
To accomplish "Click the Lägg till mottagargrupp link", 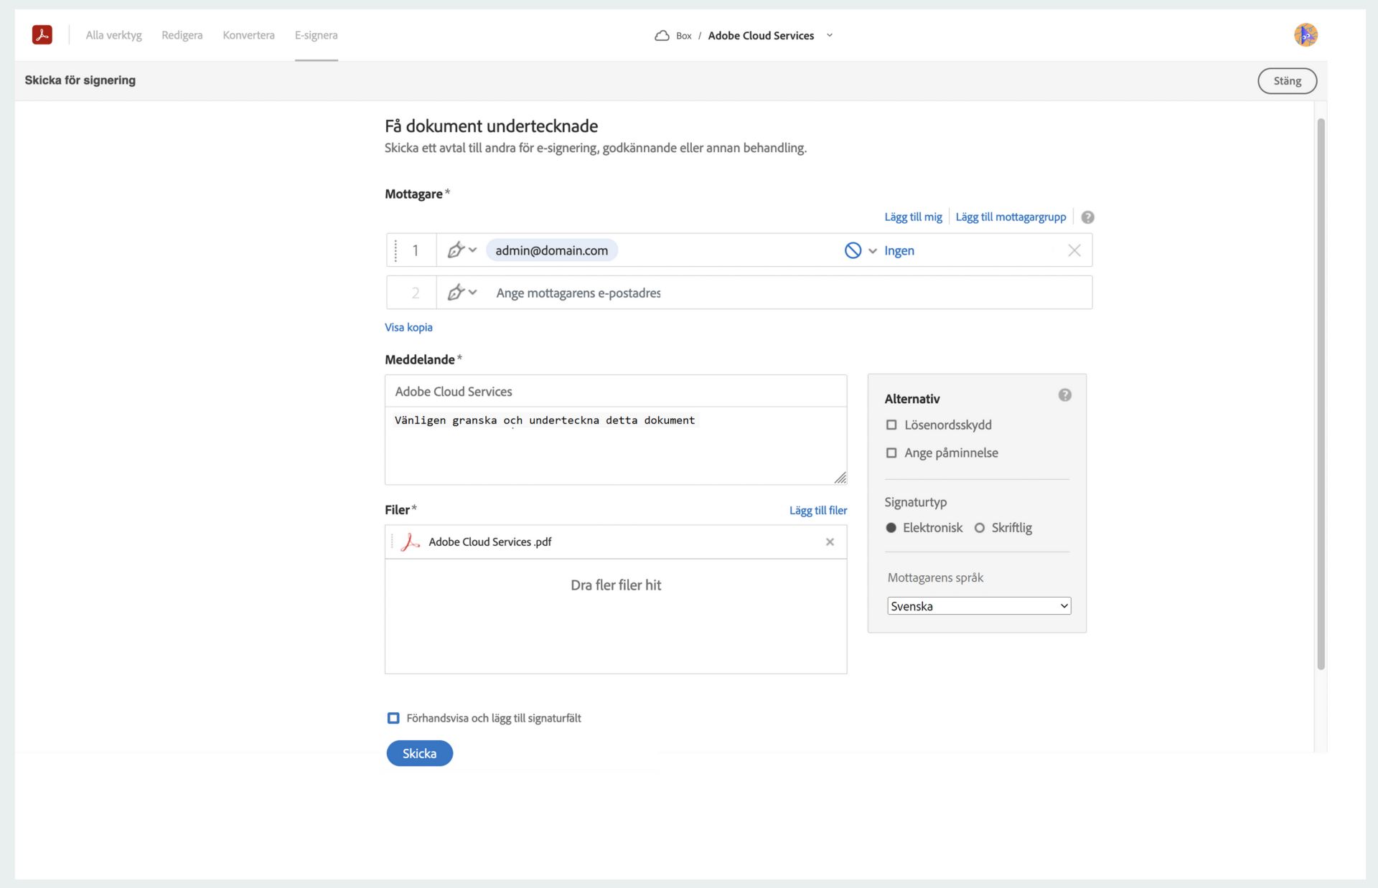I will (1011, 217).
